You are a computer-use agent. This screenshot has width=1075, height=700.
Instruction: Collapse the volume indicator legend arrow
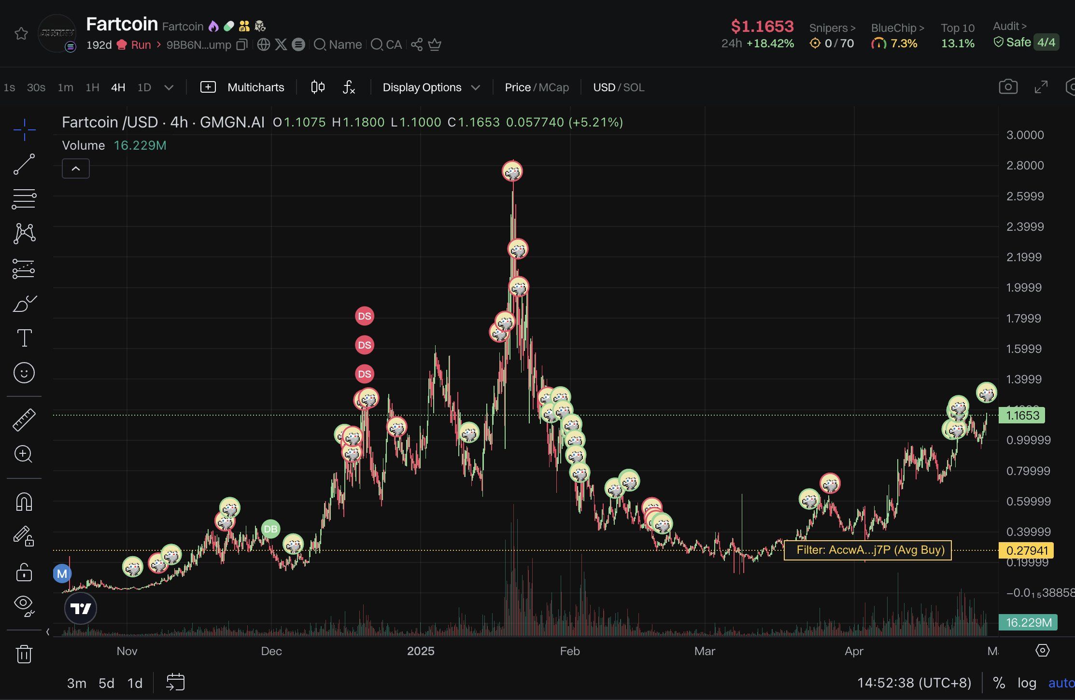pyautogui.click(x=76, y=168)
